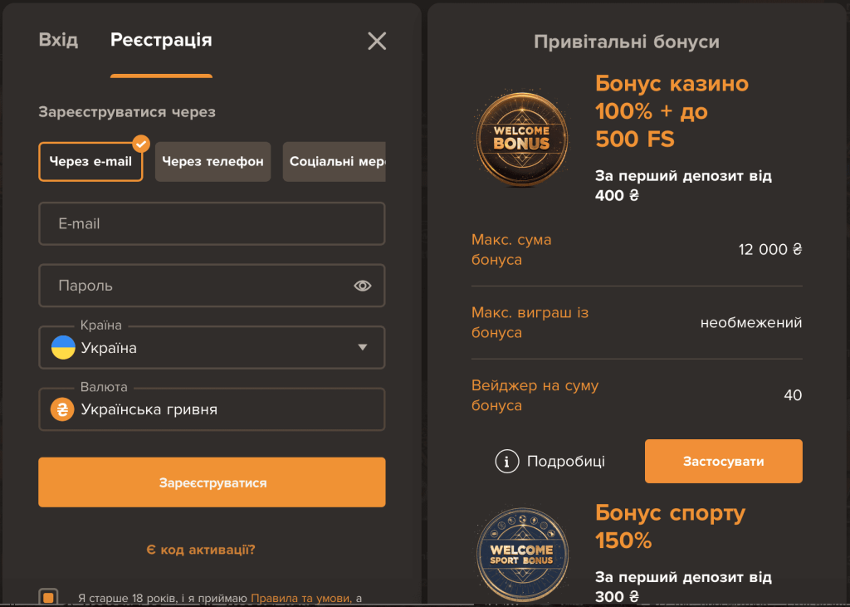Select the Через e-mail registration method
This screenshot has width=850, height=607.
pos(90,161)
